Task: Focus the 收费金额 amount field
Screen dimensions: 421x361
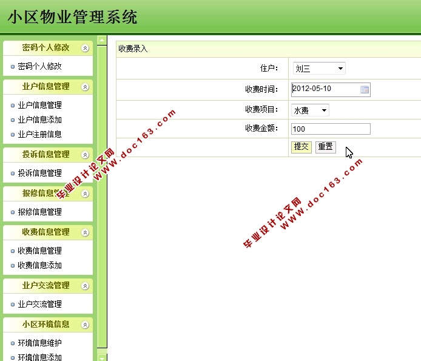Action: pyautogui.click(x=331, y=129)
